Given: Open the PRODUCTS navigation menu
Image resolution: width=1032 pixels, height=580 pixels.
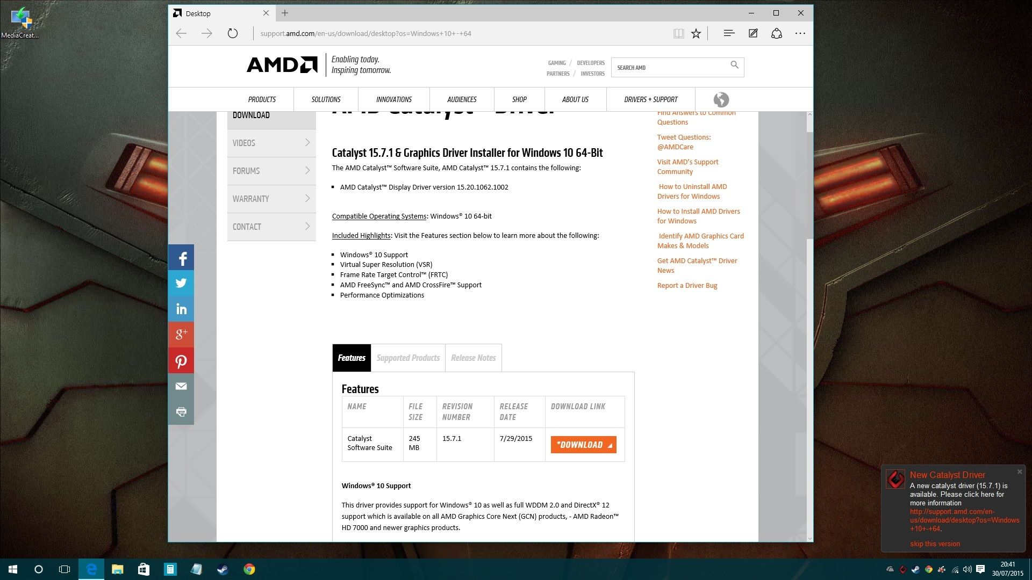Looking at the screenshot, I should tap(262, 99).
